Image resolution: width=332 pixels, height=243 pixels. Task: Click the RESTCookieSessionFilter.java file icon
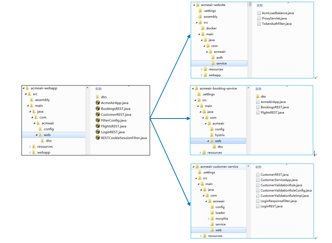(x=98, y=138)
